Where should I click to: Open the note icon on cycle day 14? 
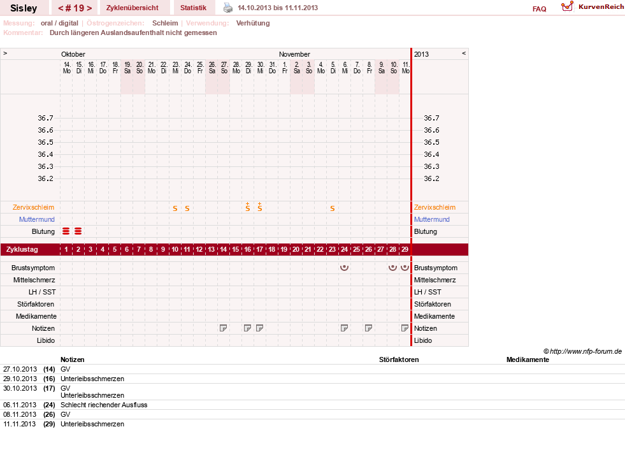click(x=223, y=328)
